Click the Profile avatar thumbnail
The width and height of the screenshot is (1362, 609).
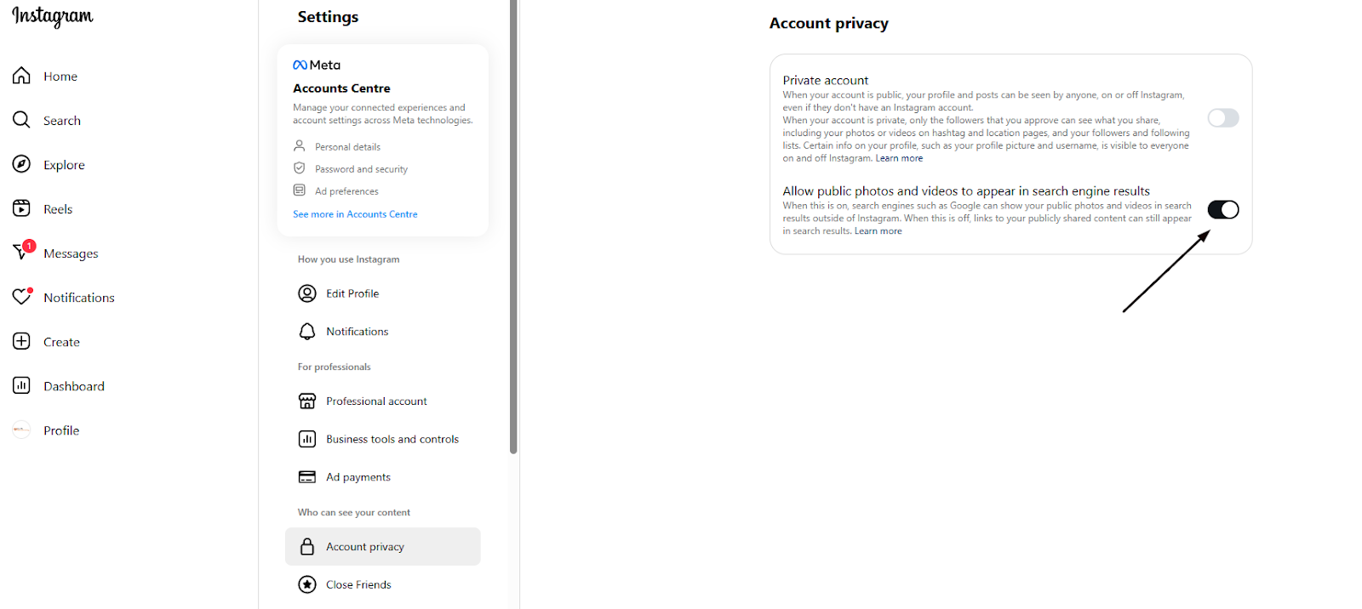[21, 430]
